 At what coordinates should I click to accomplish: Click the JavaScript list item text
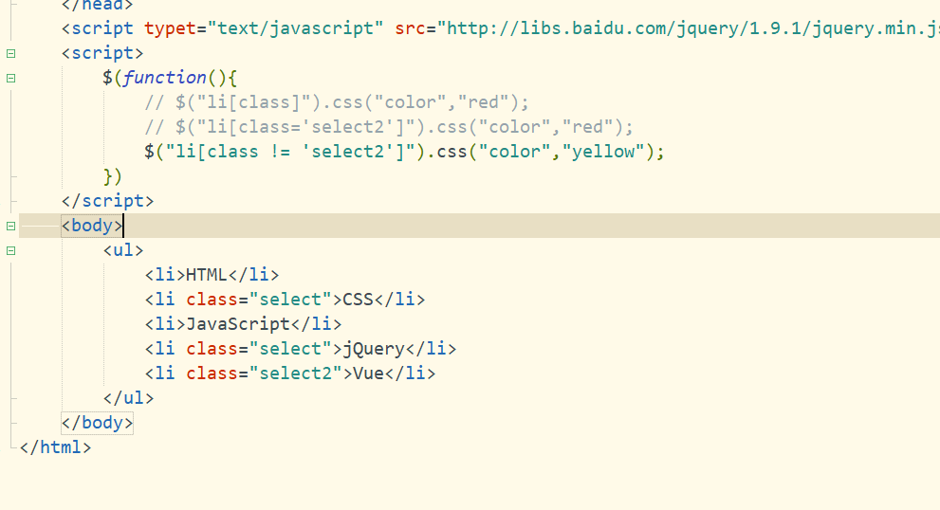click(238, 324)
